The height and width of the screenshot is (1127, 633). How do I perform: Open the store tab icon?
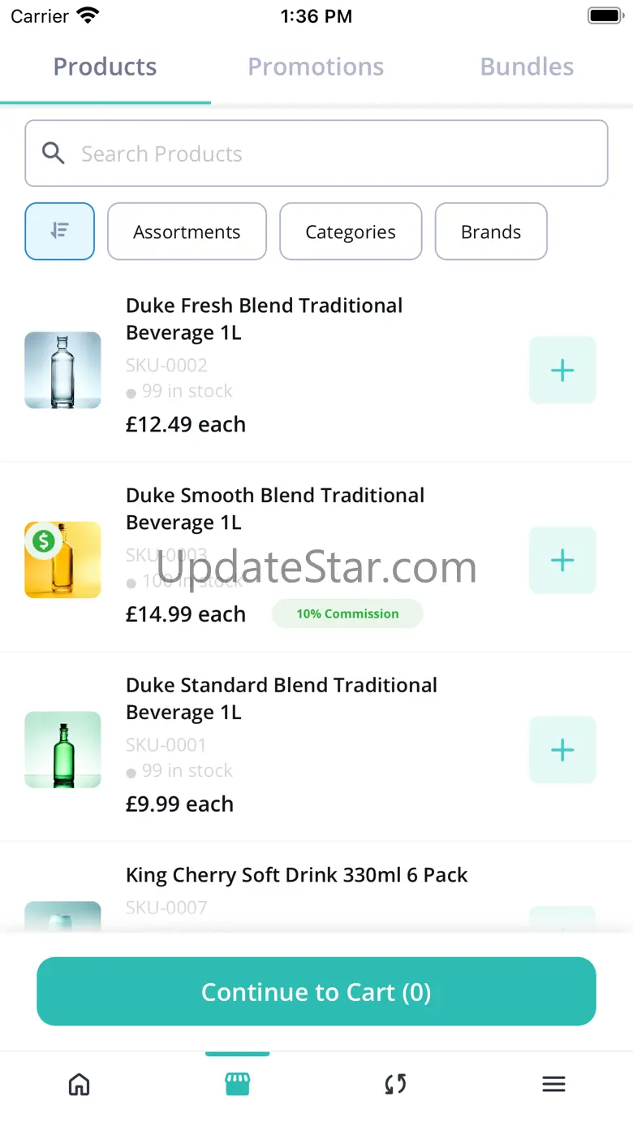tap(237, 1084)
